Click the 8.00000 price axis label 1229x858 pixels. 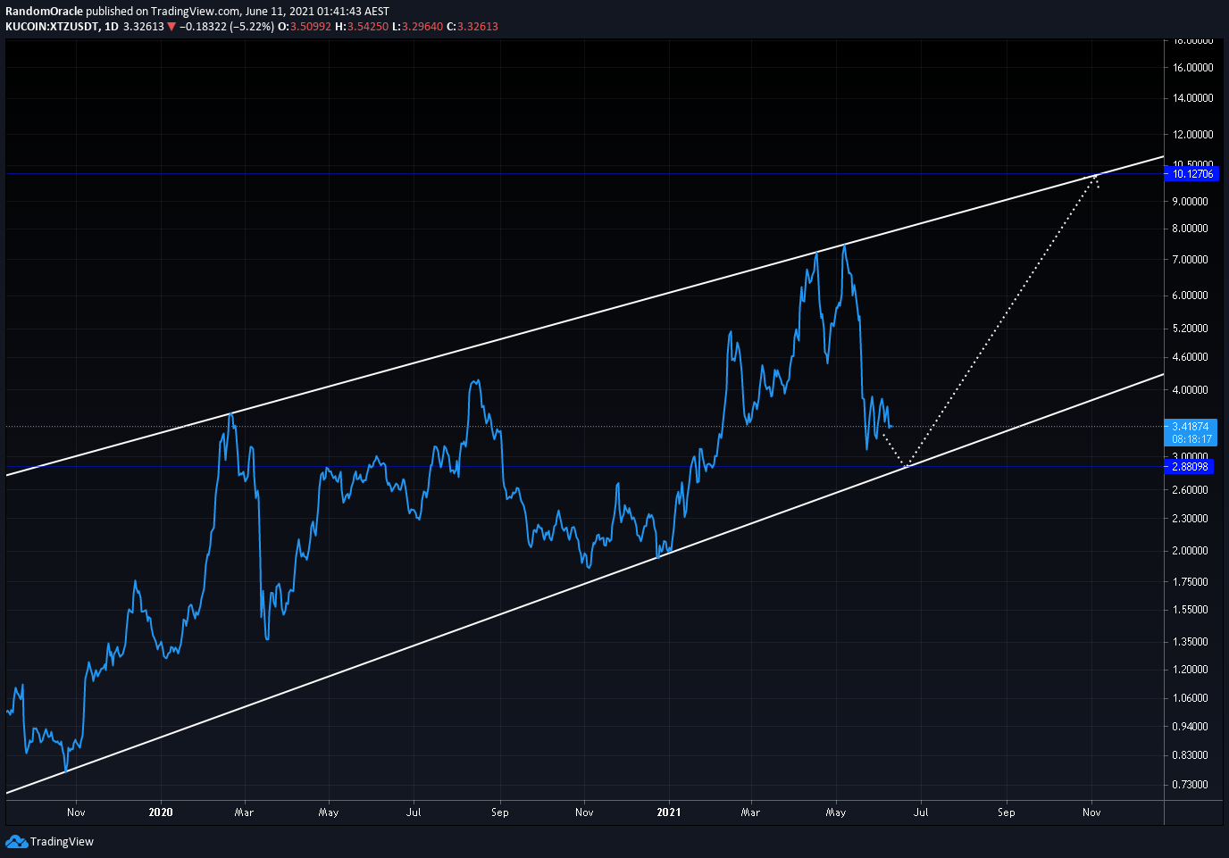1191,229
